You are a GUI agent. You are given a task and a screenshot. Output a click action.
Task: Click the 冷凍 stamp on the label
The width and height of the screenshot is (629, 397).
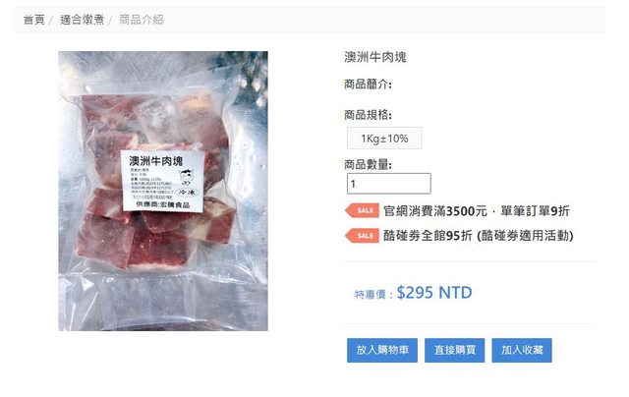187,193
